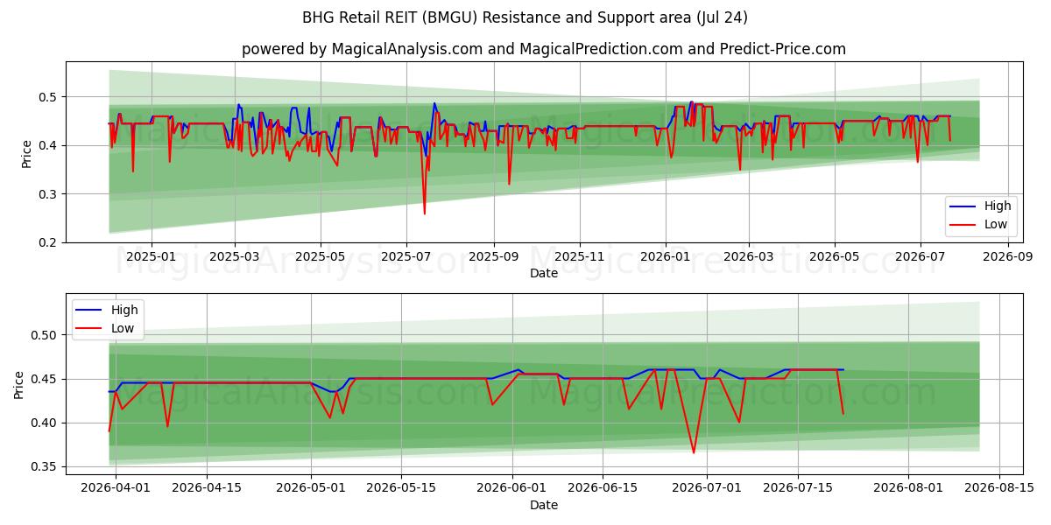This screenshot has width=1051, height=525.
Task: Click 'High' in the upper chart legend
Action: pos(997,206)
